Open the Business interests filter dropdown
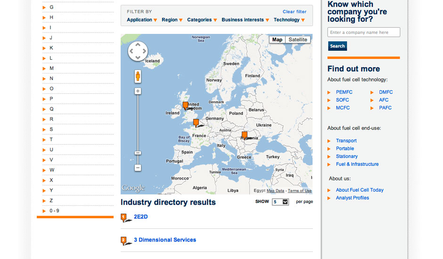The width and height of the screenshot is (443, 259). coord(245,20)
